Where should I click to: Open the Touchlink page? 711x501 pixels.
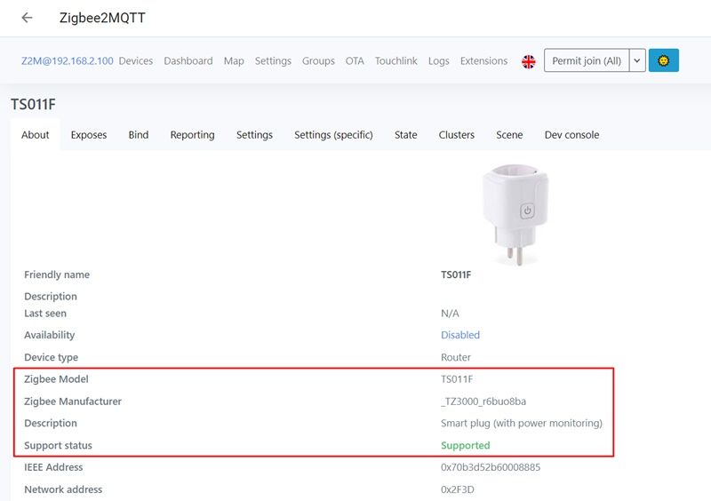click(x=395, y=60)
